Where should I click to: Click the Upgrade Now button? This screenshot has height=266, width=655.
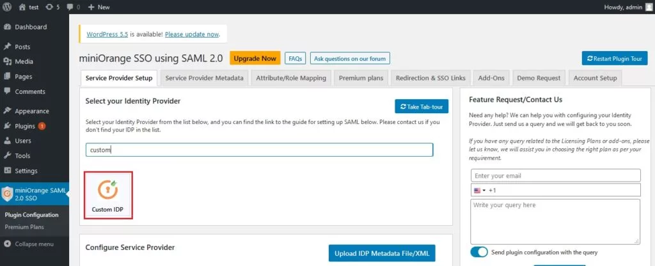coord(255,58)
